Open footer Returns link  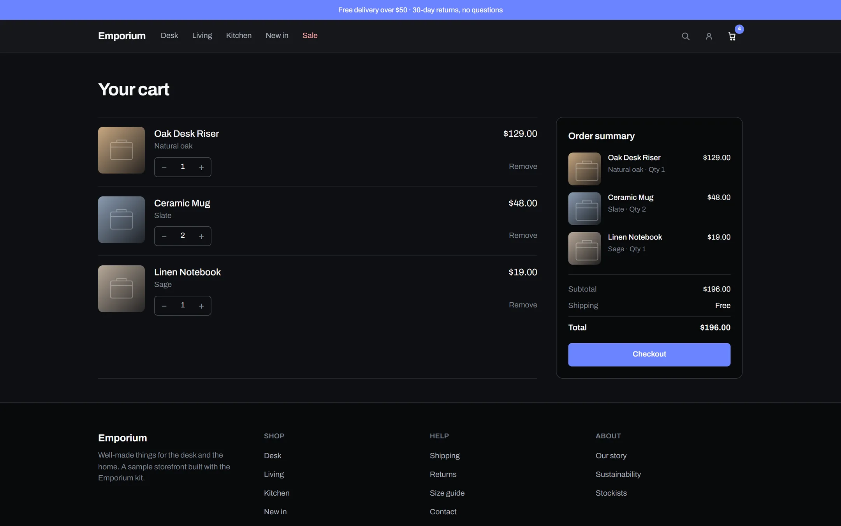[443, 474]
